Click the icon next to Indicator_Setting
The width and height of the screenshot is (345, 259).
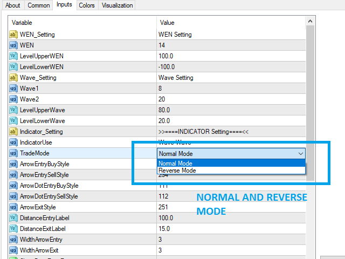click(13, 132)
